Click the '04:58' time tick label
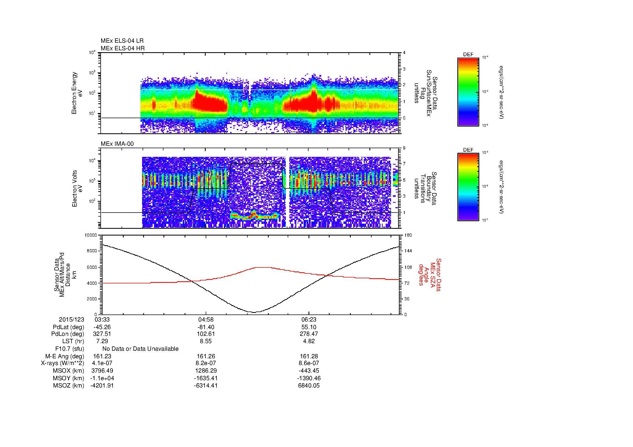This screenshot has height=447, width=633. coord(206,319)
